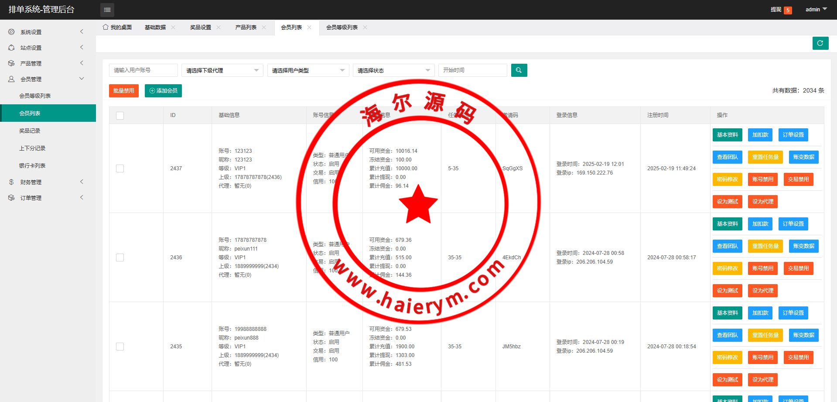The height and width of the screenshot is (402, 837).
Task: Click the 开始时间 date input field
Action: point(472,70)
